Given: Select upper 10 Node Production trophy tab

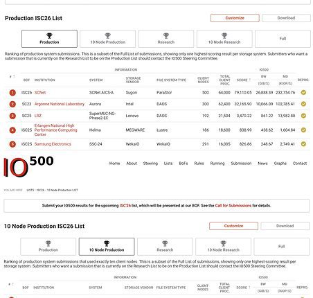Looking at the screenshot, I should pos(107,39).
